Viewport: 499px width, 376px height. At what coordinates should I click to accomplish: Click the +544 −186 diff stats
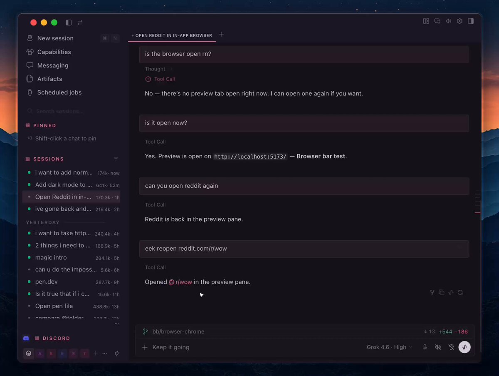point(453,332)
